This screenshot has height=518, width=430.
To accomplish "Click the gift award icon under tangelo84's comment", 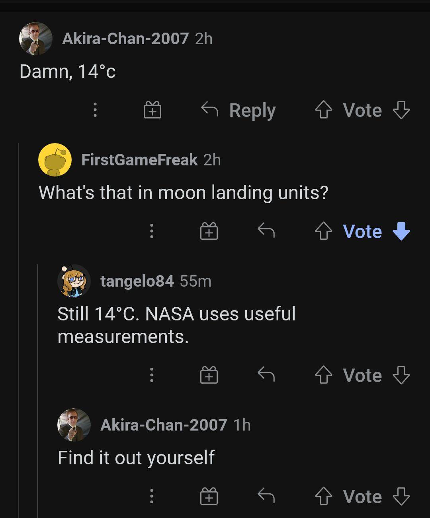I will (209, 374).
